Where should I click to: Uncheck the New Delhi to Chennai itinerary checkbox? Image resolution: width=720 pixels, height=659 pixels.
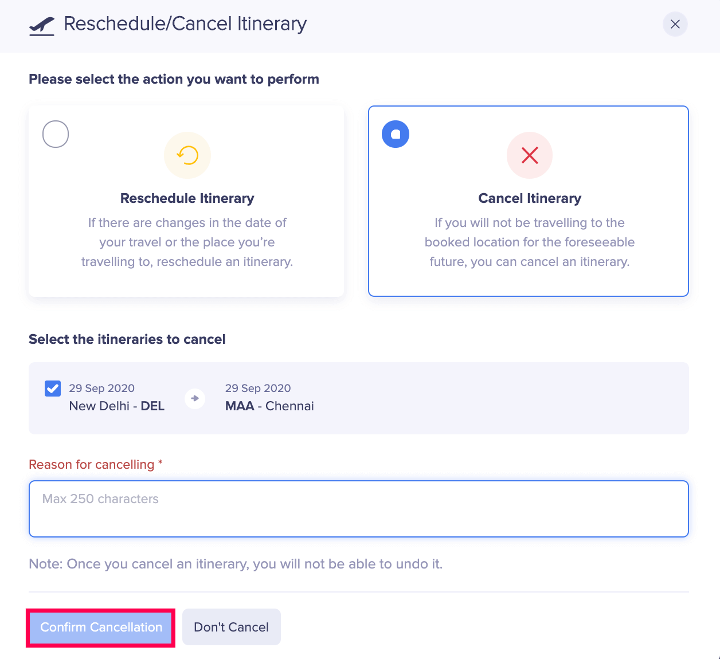tap(53, 389)
